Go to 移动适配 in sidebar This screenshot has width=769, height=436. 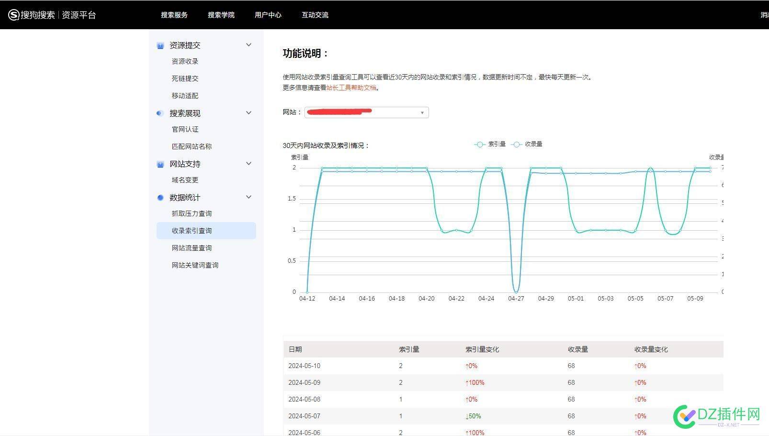(x=185, y=96)
